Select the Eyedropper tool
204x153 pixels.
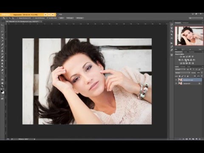[x=2, y=41]
